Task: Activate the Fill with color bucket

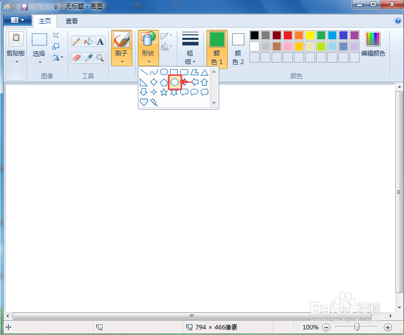Action: [88, 41]
